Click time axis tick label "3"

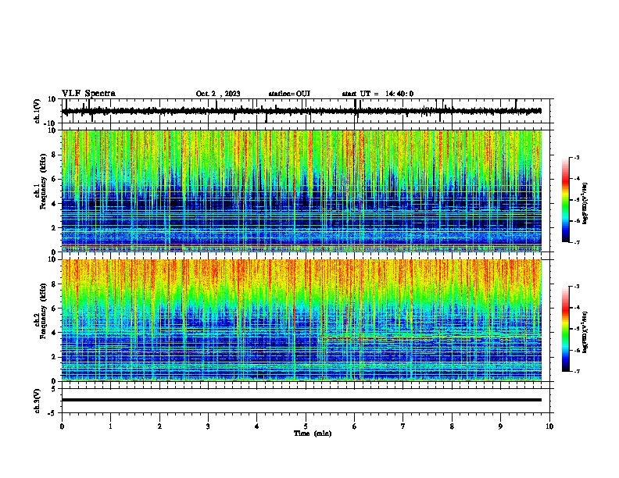[x=208, y=426]
